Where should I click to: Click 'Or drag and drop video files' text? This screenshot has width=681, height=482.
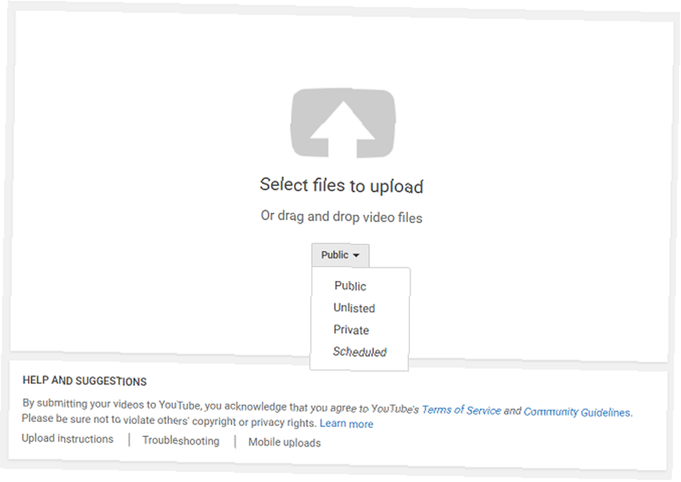pyautogui.click(x=341, y=216)
